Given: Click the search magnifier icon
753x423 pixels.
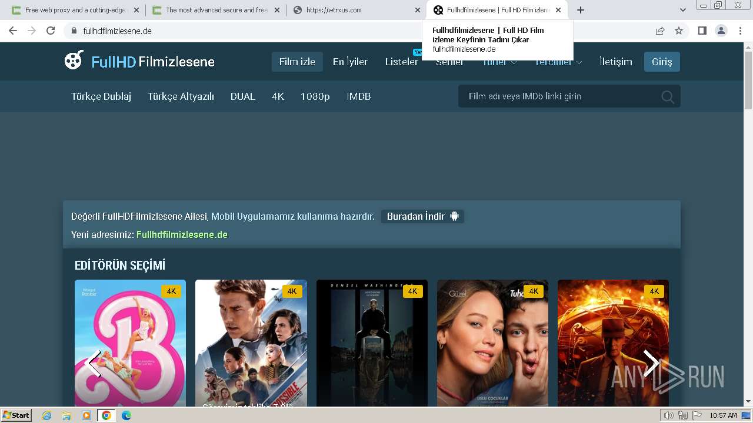Looking at the screenshot, I should tap(668, 97).
